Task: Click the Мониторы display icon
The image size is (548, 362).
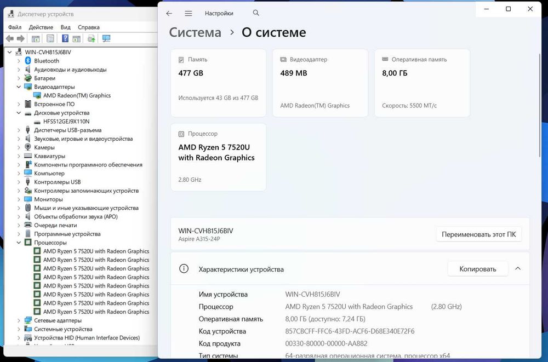Action: (x=28, y=199)
